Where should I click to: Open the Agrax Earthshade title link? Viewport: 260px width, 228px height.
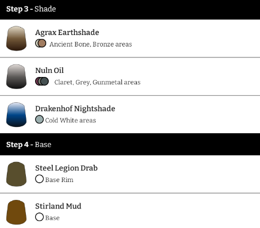[67, 33]
